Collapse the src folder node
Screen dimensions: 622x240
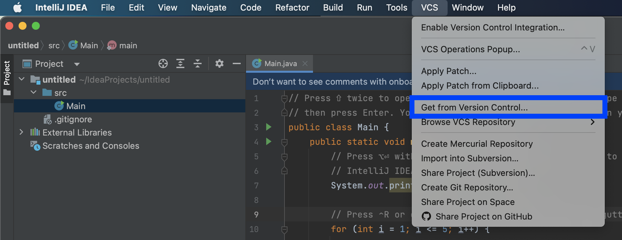(x=34, y=92)
